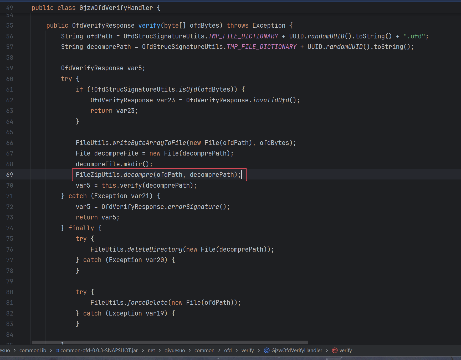Open the ofd package breadcrumb

228,350
